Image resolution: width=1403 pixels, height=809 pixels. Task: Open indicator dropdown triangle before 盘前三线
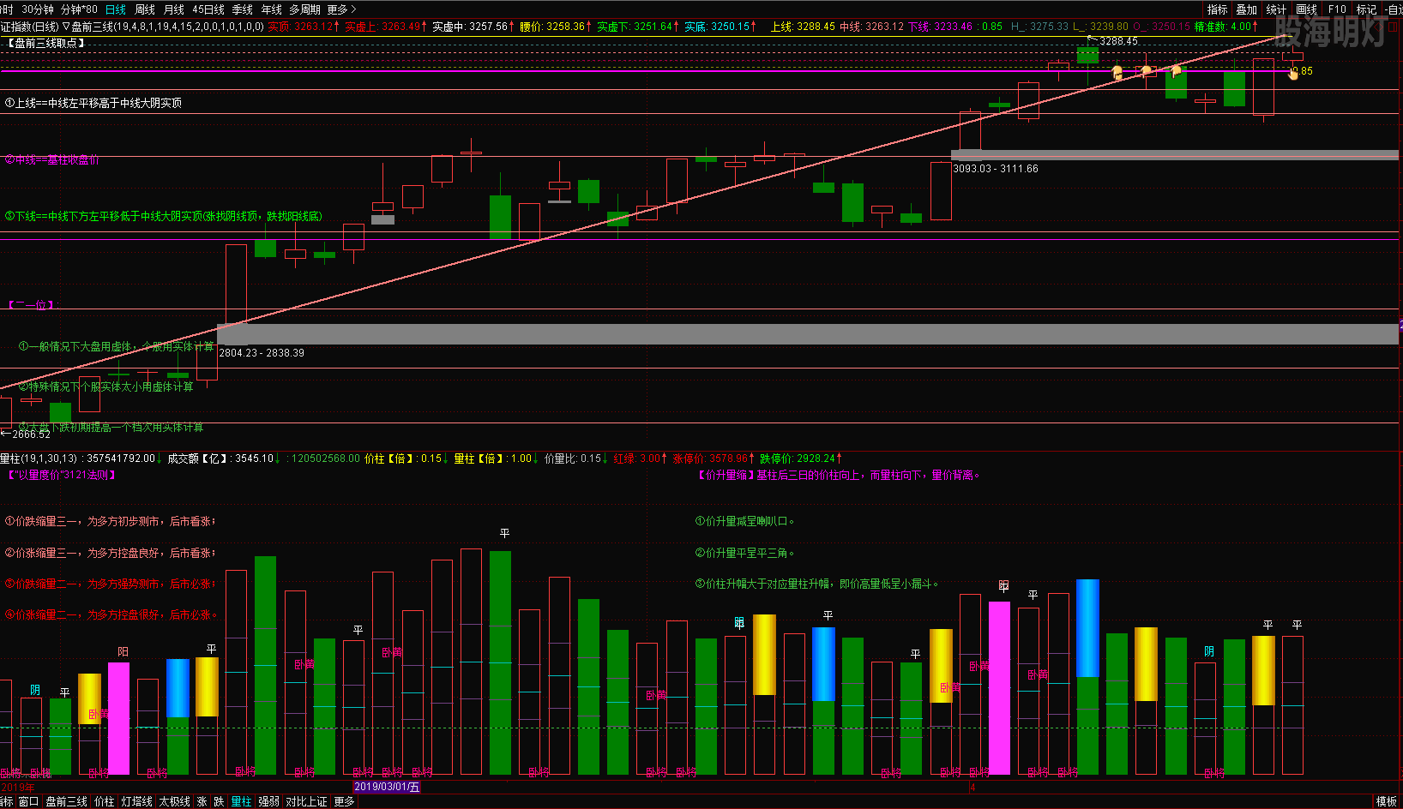[66, 27]
